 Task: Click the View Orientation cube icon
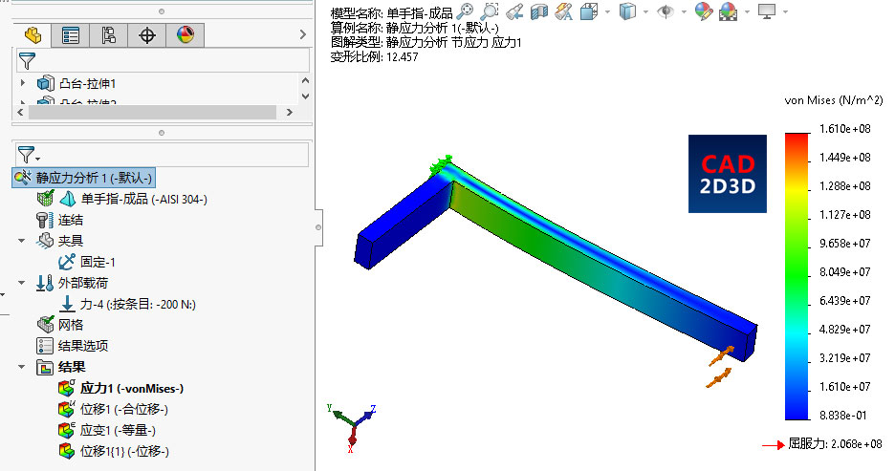(588, 11)
